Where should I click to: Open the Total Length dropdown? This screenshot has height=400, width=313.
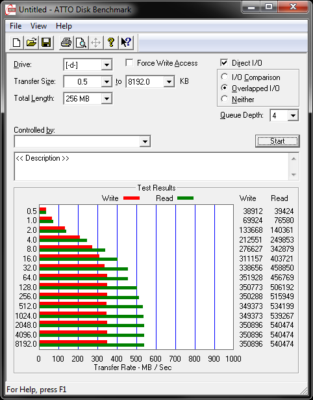coord(106,98)
